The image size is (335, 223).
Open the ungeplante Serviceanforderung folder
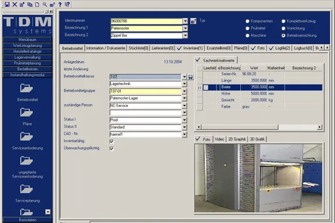(x=27, y=161)
